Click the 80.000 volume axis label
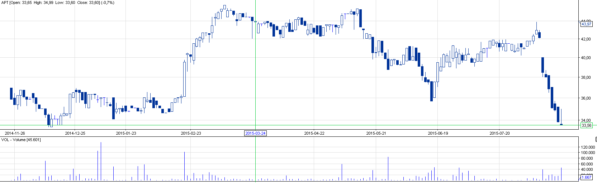Image resolution: width=597 pixels, height=183 pixels. [589, 158]
